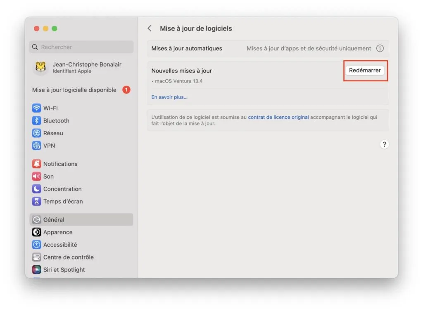View info on automatic updates via the info icon
The height and width of the screenshot is (311, 423).
pyautogui.click(x=380, y=48)
